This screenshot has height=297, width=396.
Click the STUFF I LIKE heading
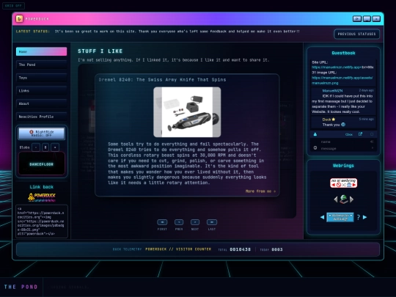tap(100, 51)
